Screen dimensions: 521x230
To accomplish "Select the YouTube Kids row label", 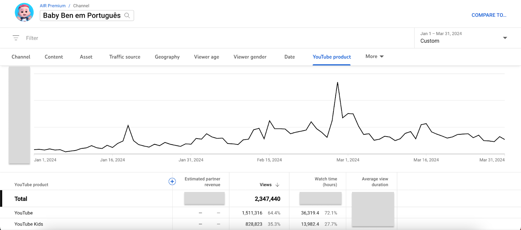I will click(29, 224).
